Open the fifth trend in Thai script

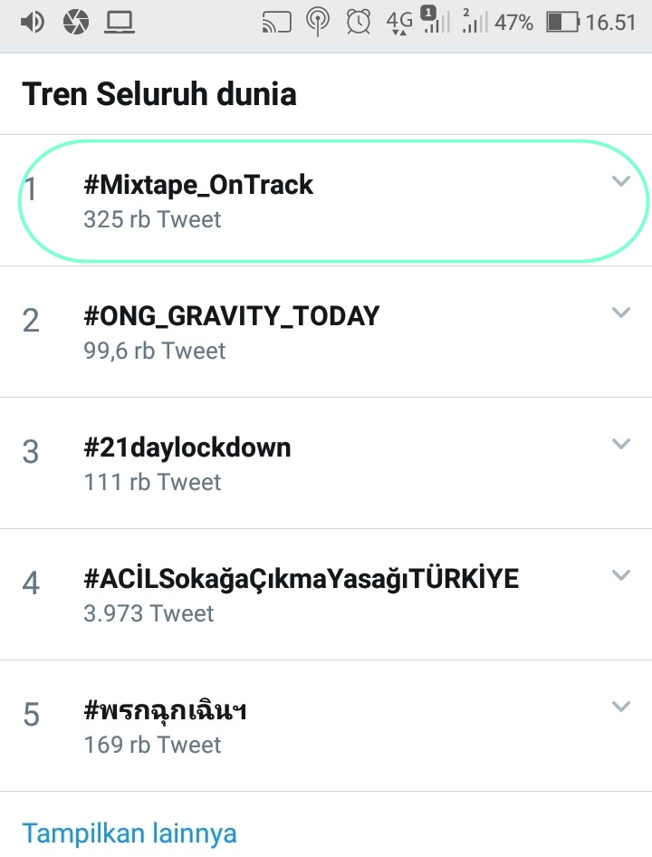pyautogui.click(x=166, y=711)
